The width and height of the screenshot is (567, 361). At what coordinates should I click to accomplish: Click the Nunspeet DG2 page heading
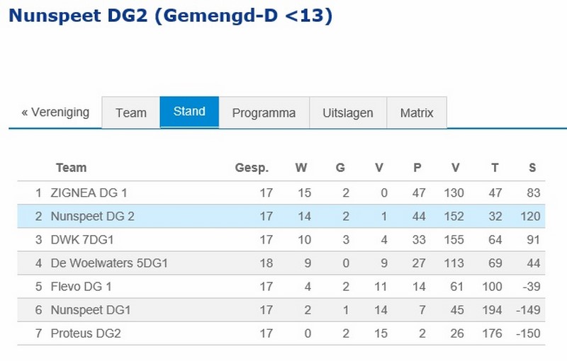[170, 16]
